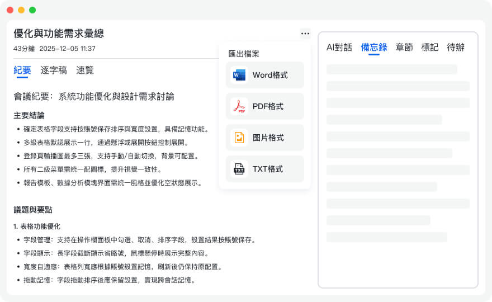
Task: Open the 逐字稿 tab
Action: click(x=54, y=70)
